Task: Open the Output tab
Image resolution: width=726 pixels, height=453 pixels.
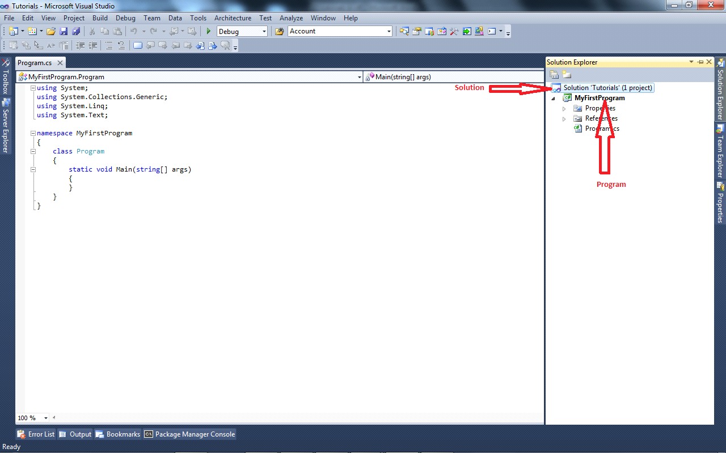Action: coord(75,434)
